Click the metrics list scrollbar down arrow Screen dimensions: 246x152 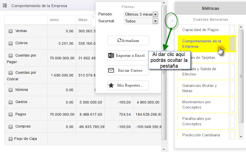tap(241, 137)
